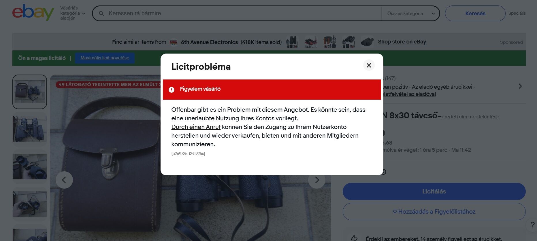Click Maximális licit növelése link
Viewport: 537px width, 241px height.
[x=105, y=58]
